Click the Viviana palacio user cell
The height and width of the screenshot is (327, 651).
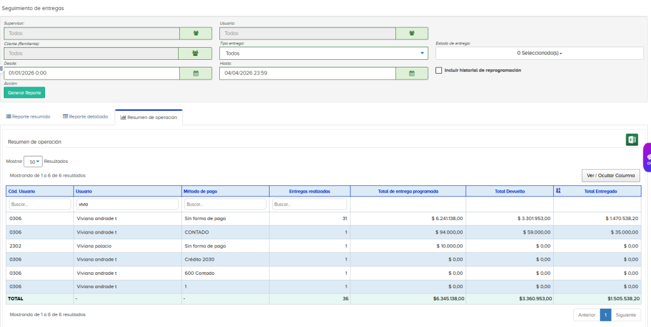click(x=127, y=246)
